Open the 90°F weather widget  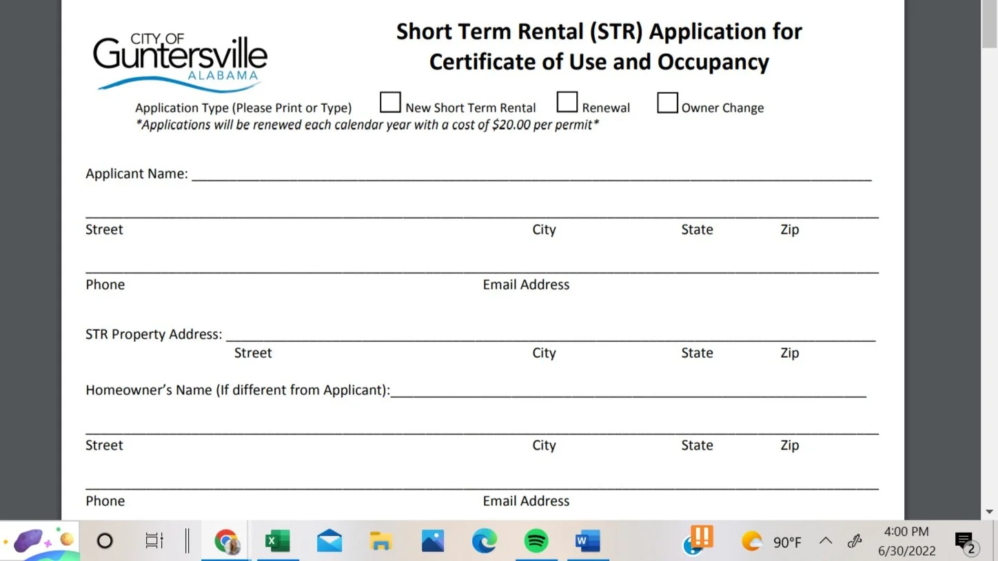click(x=771, y=542)
